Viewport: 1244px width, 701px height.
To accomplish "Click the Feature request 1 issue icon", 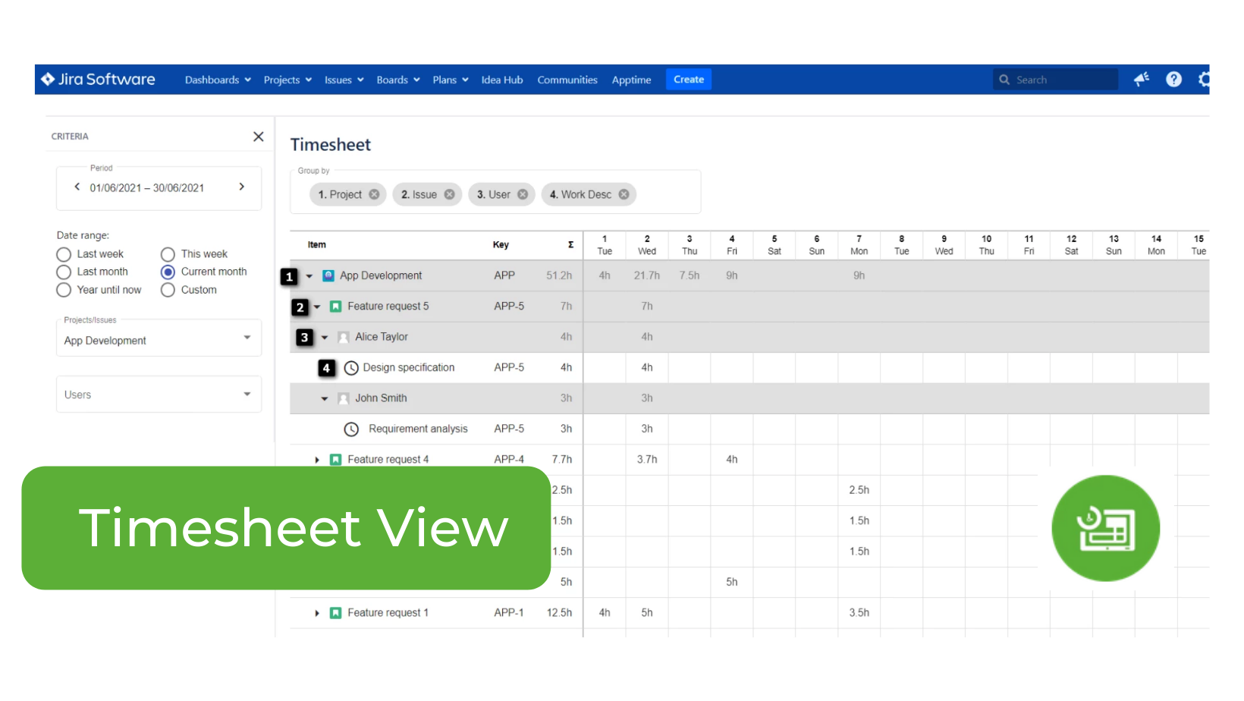I will (x=336, y=613).
